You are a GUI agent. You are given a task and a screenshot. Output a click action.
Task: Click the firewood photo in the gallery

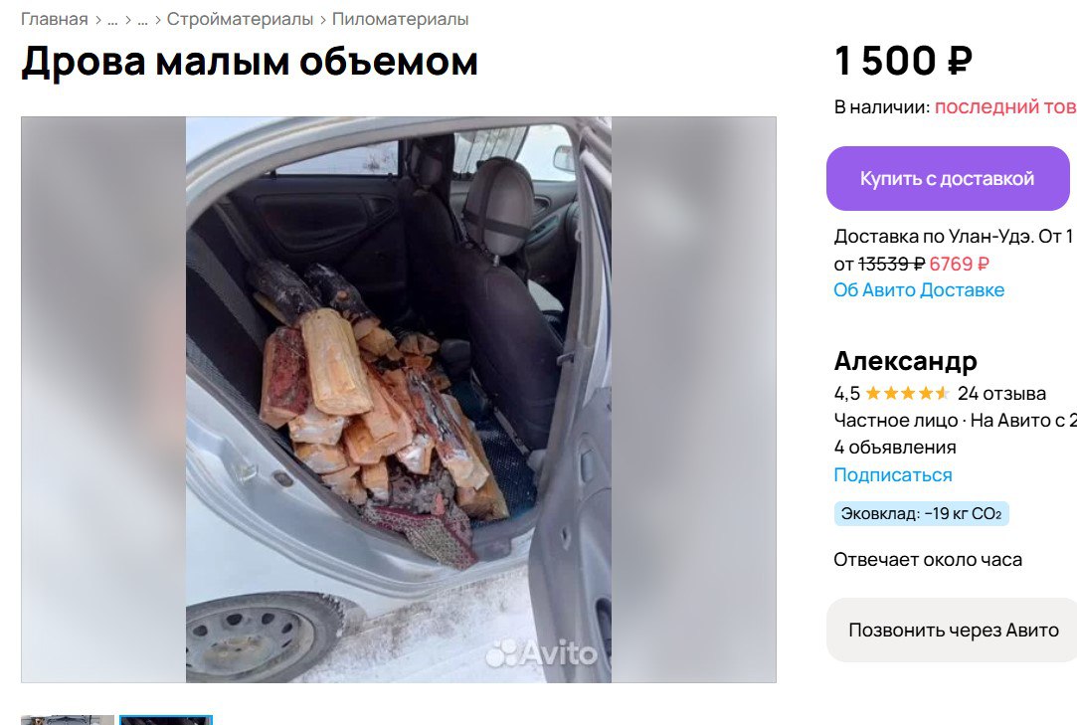[x=399, y=399]
